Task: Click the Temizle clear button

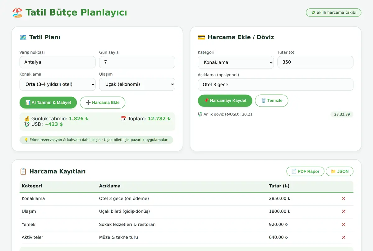Action: (x=272, y=101)
